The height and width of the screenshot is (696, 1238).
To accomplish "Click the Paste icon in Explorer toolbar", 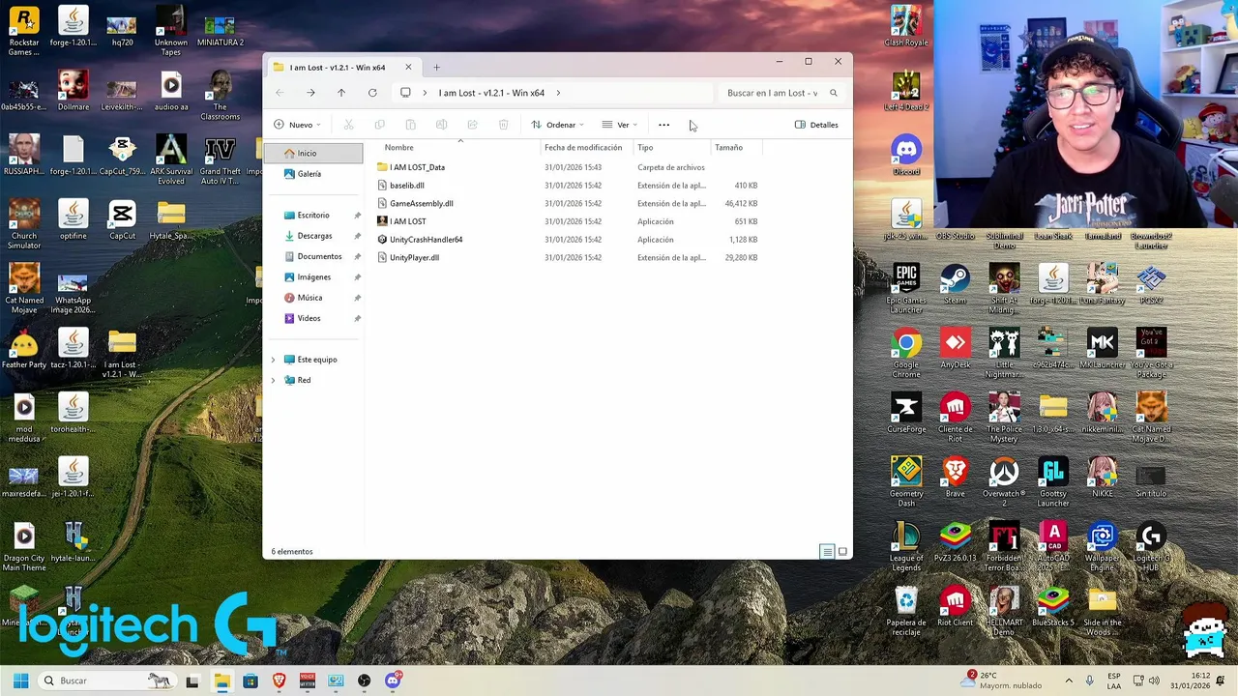I will point(411,125).
